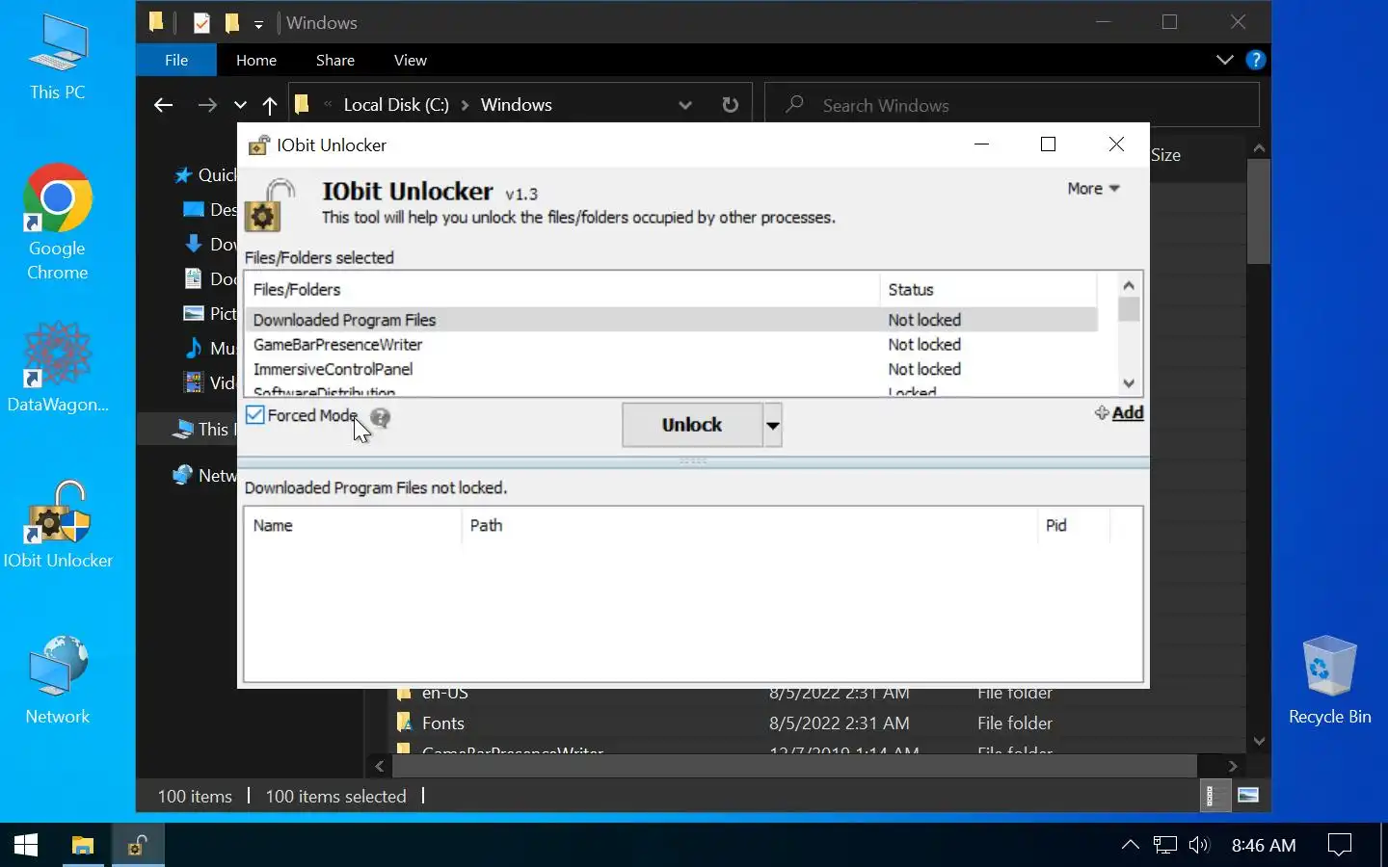Click the Status column header
This screenshot has height=867, width=1388.
click(x=987, y=290)
